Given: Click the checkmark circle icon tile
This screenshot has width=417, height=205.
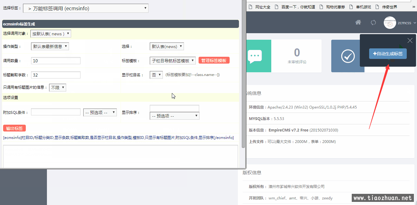Looking at the screenshot, I should coord(348,56).
